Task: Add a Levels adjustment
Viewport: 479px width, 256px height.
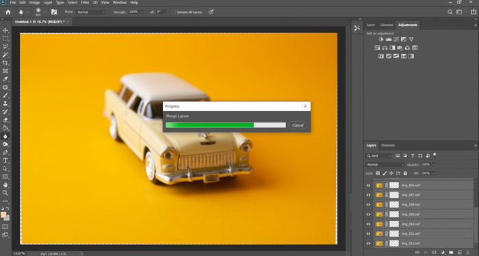Action: (389, 40)
